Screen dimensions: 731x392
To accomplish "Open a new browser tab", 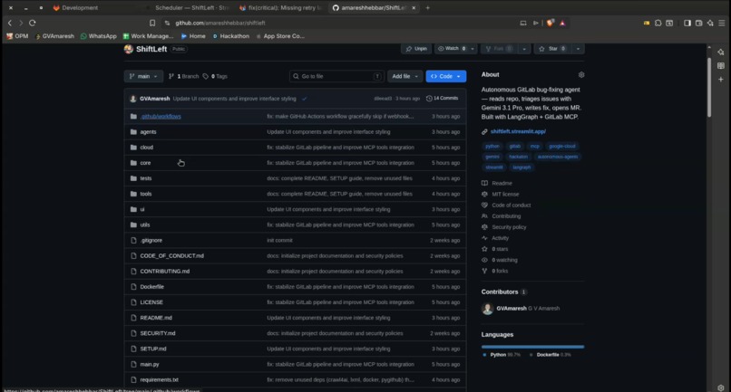I will point(427,8).
